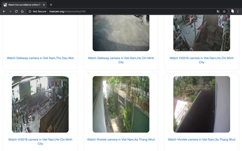
Task: Reload the insecam page
Action: [x=16, y=11]
